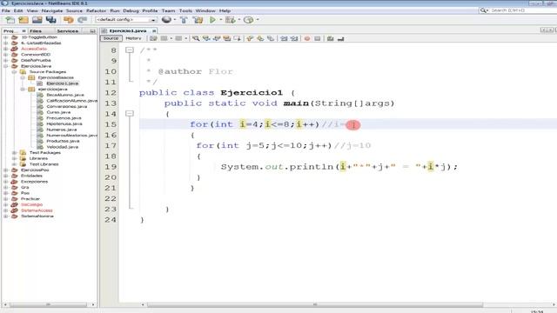The width and height of the screenshot is (557, 313).
Task: Open dropdown arrow next to Debug Project
Action: pyautogui.click(x=239, y=20)
